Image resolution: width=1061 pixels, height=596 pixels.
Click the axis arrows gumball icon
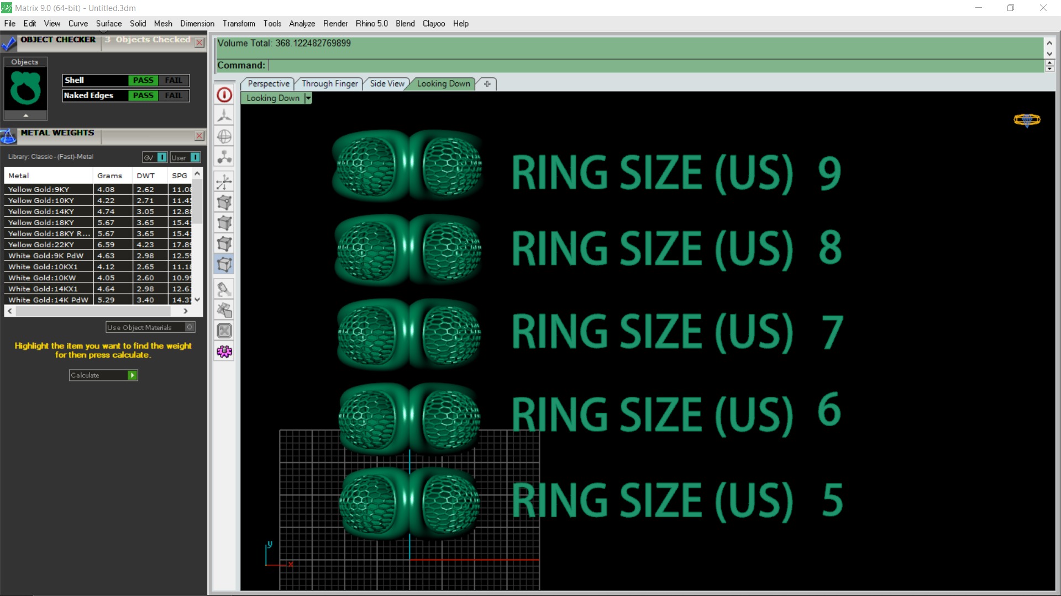pyautogui.click(x=224, y=182)
